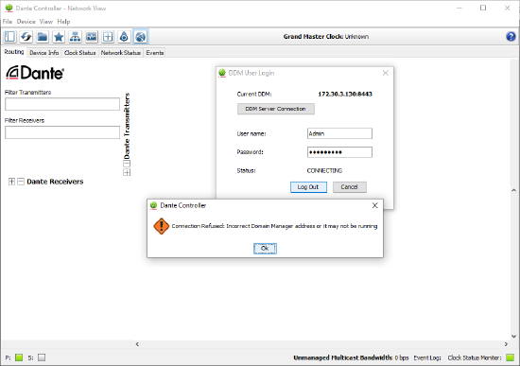Click the Grand Master Clock label

(313, 37)
